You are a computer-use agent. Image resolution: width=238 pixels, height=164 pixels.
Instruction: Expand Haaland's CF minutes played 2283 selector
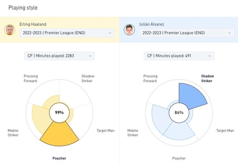[59, 56]
